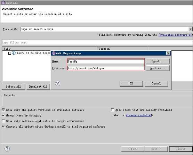Click the Local... button
The image size is (193, 155).
158,61
